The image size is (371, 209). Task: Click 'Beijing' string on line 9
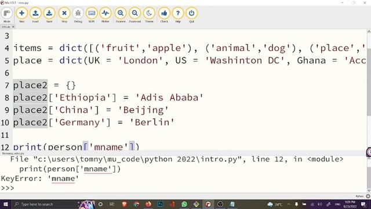[143, 110]
